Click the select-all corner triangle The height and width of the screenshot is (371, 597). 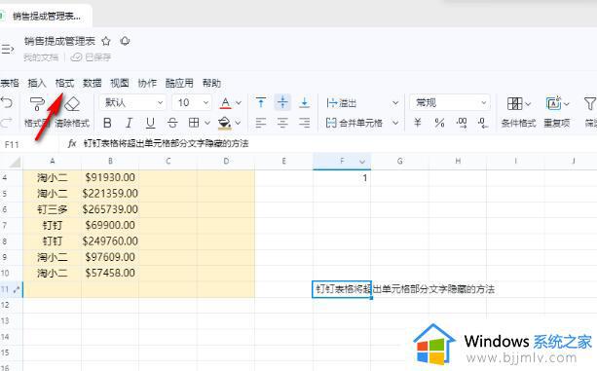[x=15, y=162]
